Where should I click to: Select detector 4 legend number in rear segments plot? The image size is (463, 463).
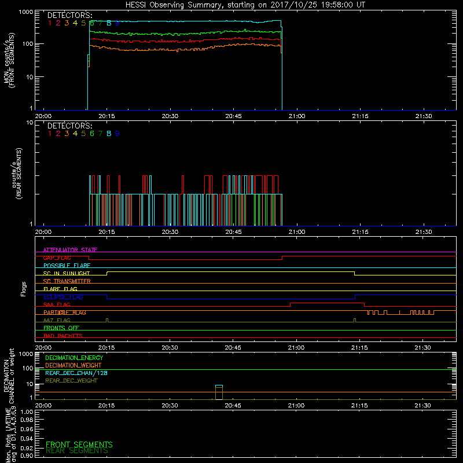coord(75,134)
